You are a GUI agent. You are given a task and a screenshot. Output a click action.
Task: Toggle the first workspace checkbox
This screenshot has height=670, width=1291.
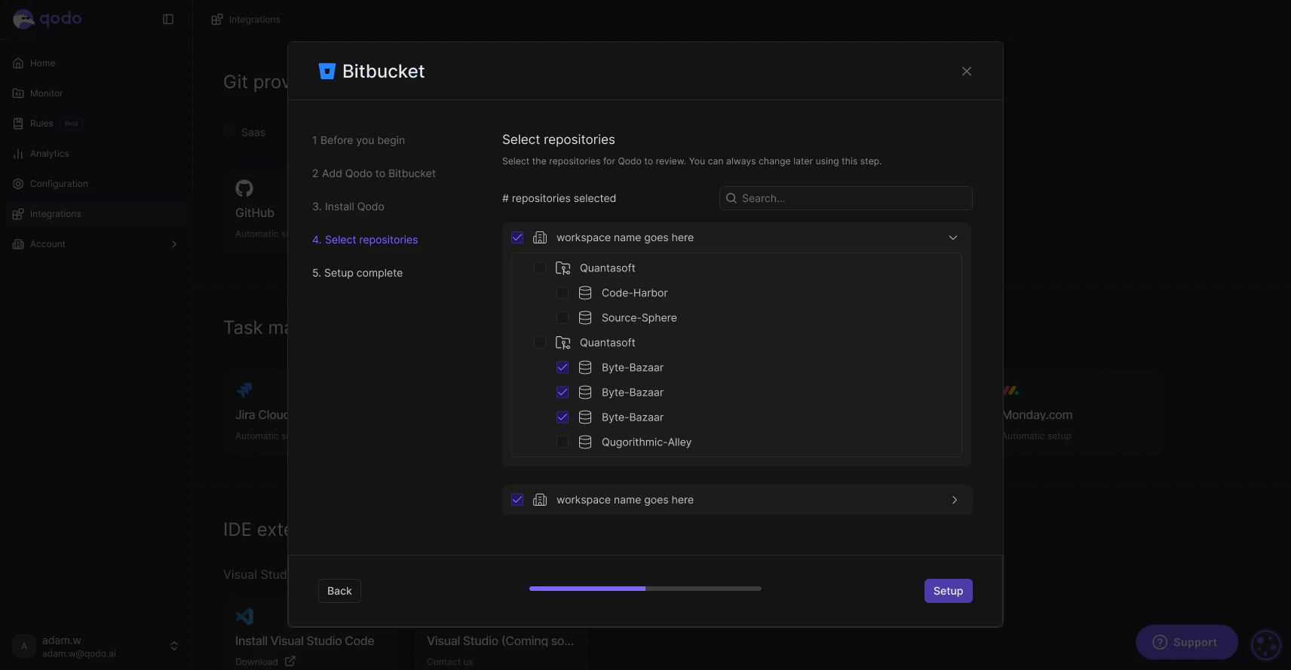pos(517,237)
